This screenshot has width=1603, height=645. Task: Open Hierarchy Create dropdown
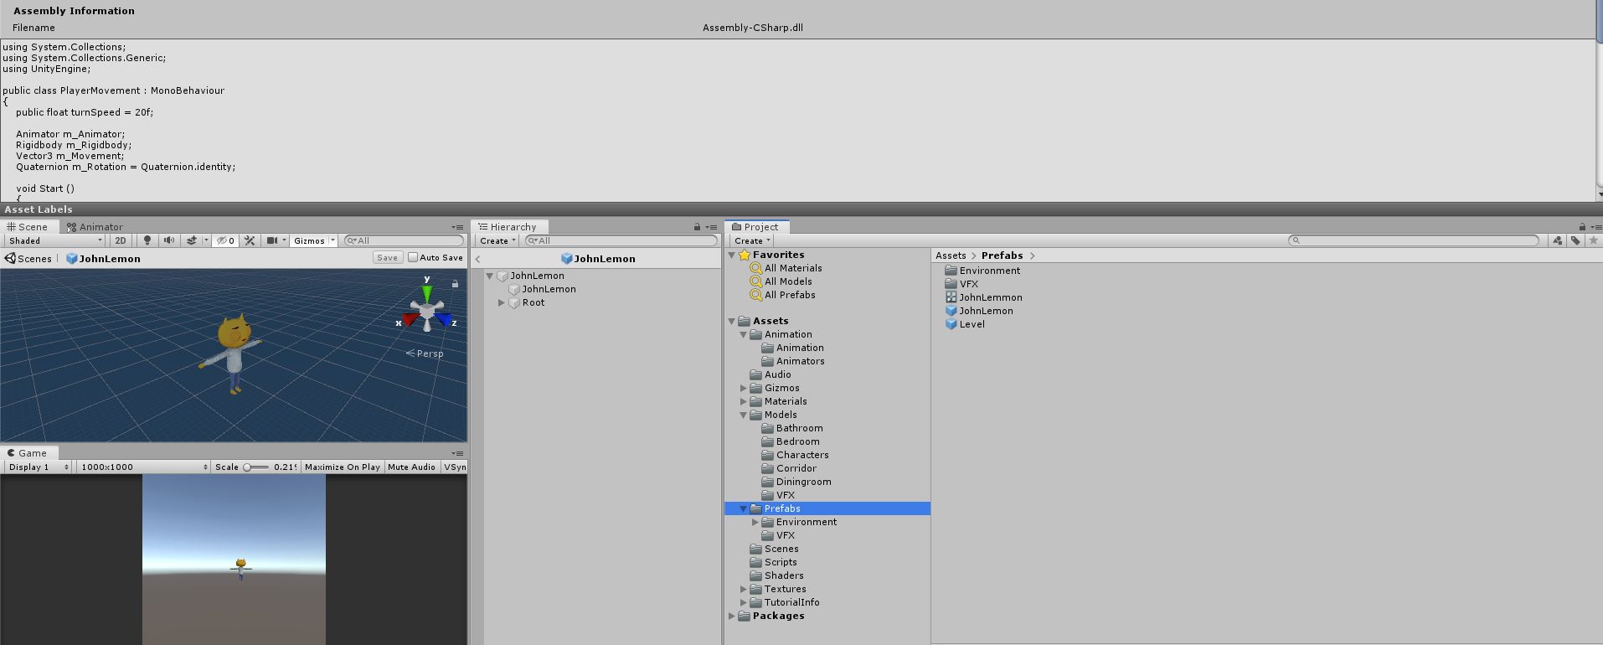(x=497, y=240)
